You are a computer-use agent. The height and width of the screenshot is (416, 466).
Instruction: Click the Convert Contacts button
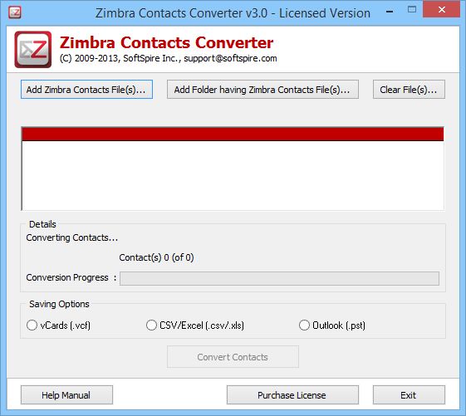(233, 357)
